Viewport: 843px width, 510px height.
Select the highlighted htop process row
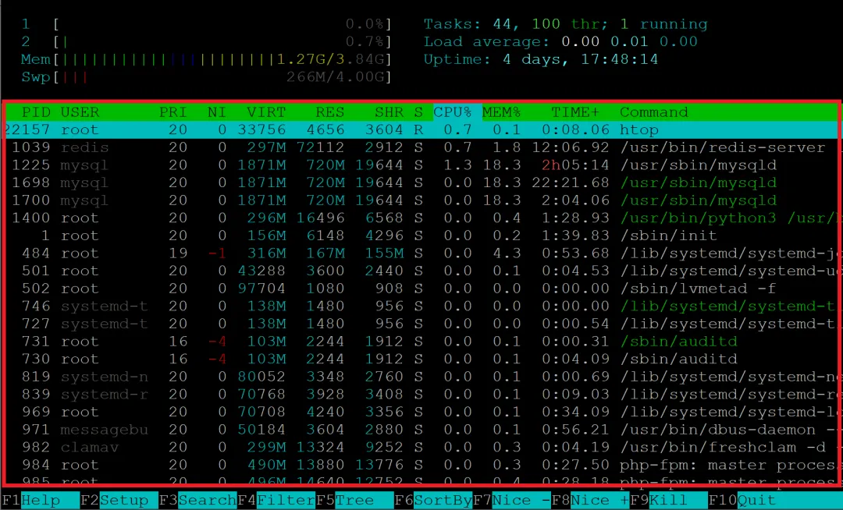(421, 130)
